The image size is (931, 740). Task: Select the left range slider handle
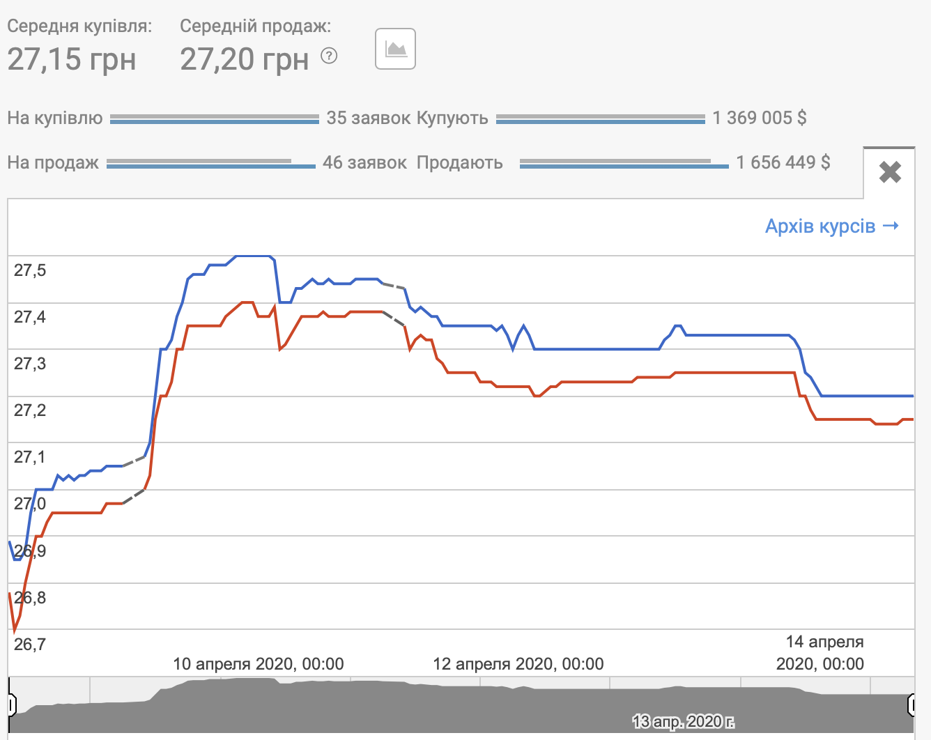point(12,704)
